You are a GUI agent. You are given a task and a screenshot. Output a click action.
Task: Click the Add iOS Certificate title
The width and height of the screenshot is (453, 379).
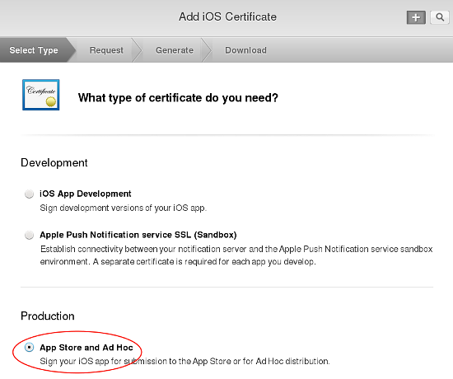click(x=227, y=16)
